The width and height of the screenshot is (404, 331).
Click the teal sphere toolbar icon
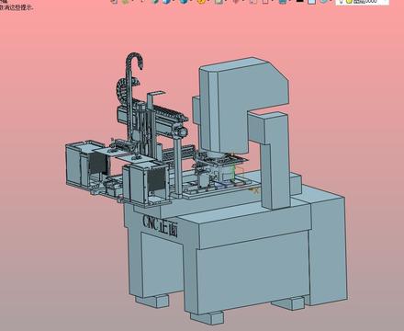[183, 1]
